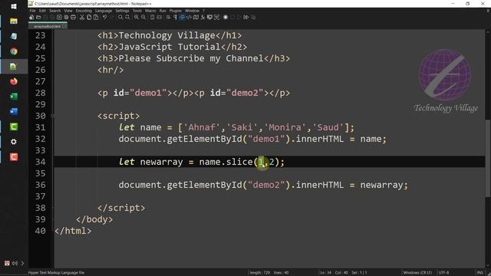The height and width of the screenshot is (276, 491).
Task: Click 'newarray' variable on line 34
Action: click(161, 162)
